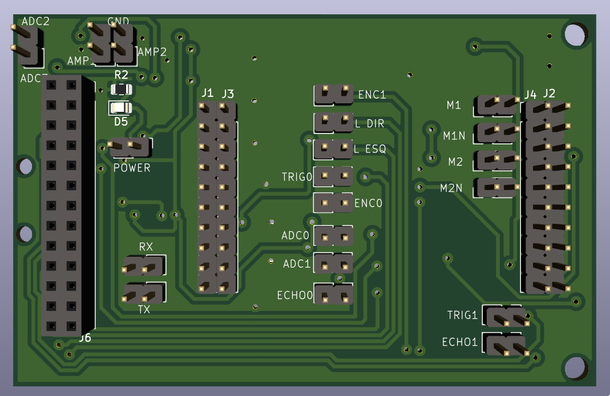The width and height of the screenshot is (610, 396).
Task: Select the M1 angled header
Action: tap(497, 105)
